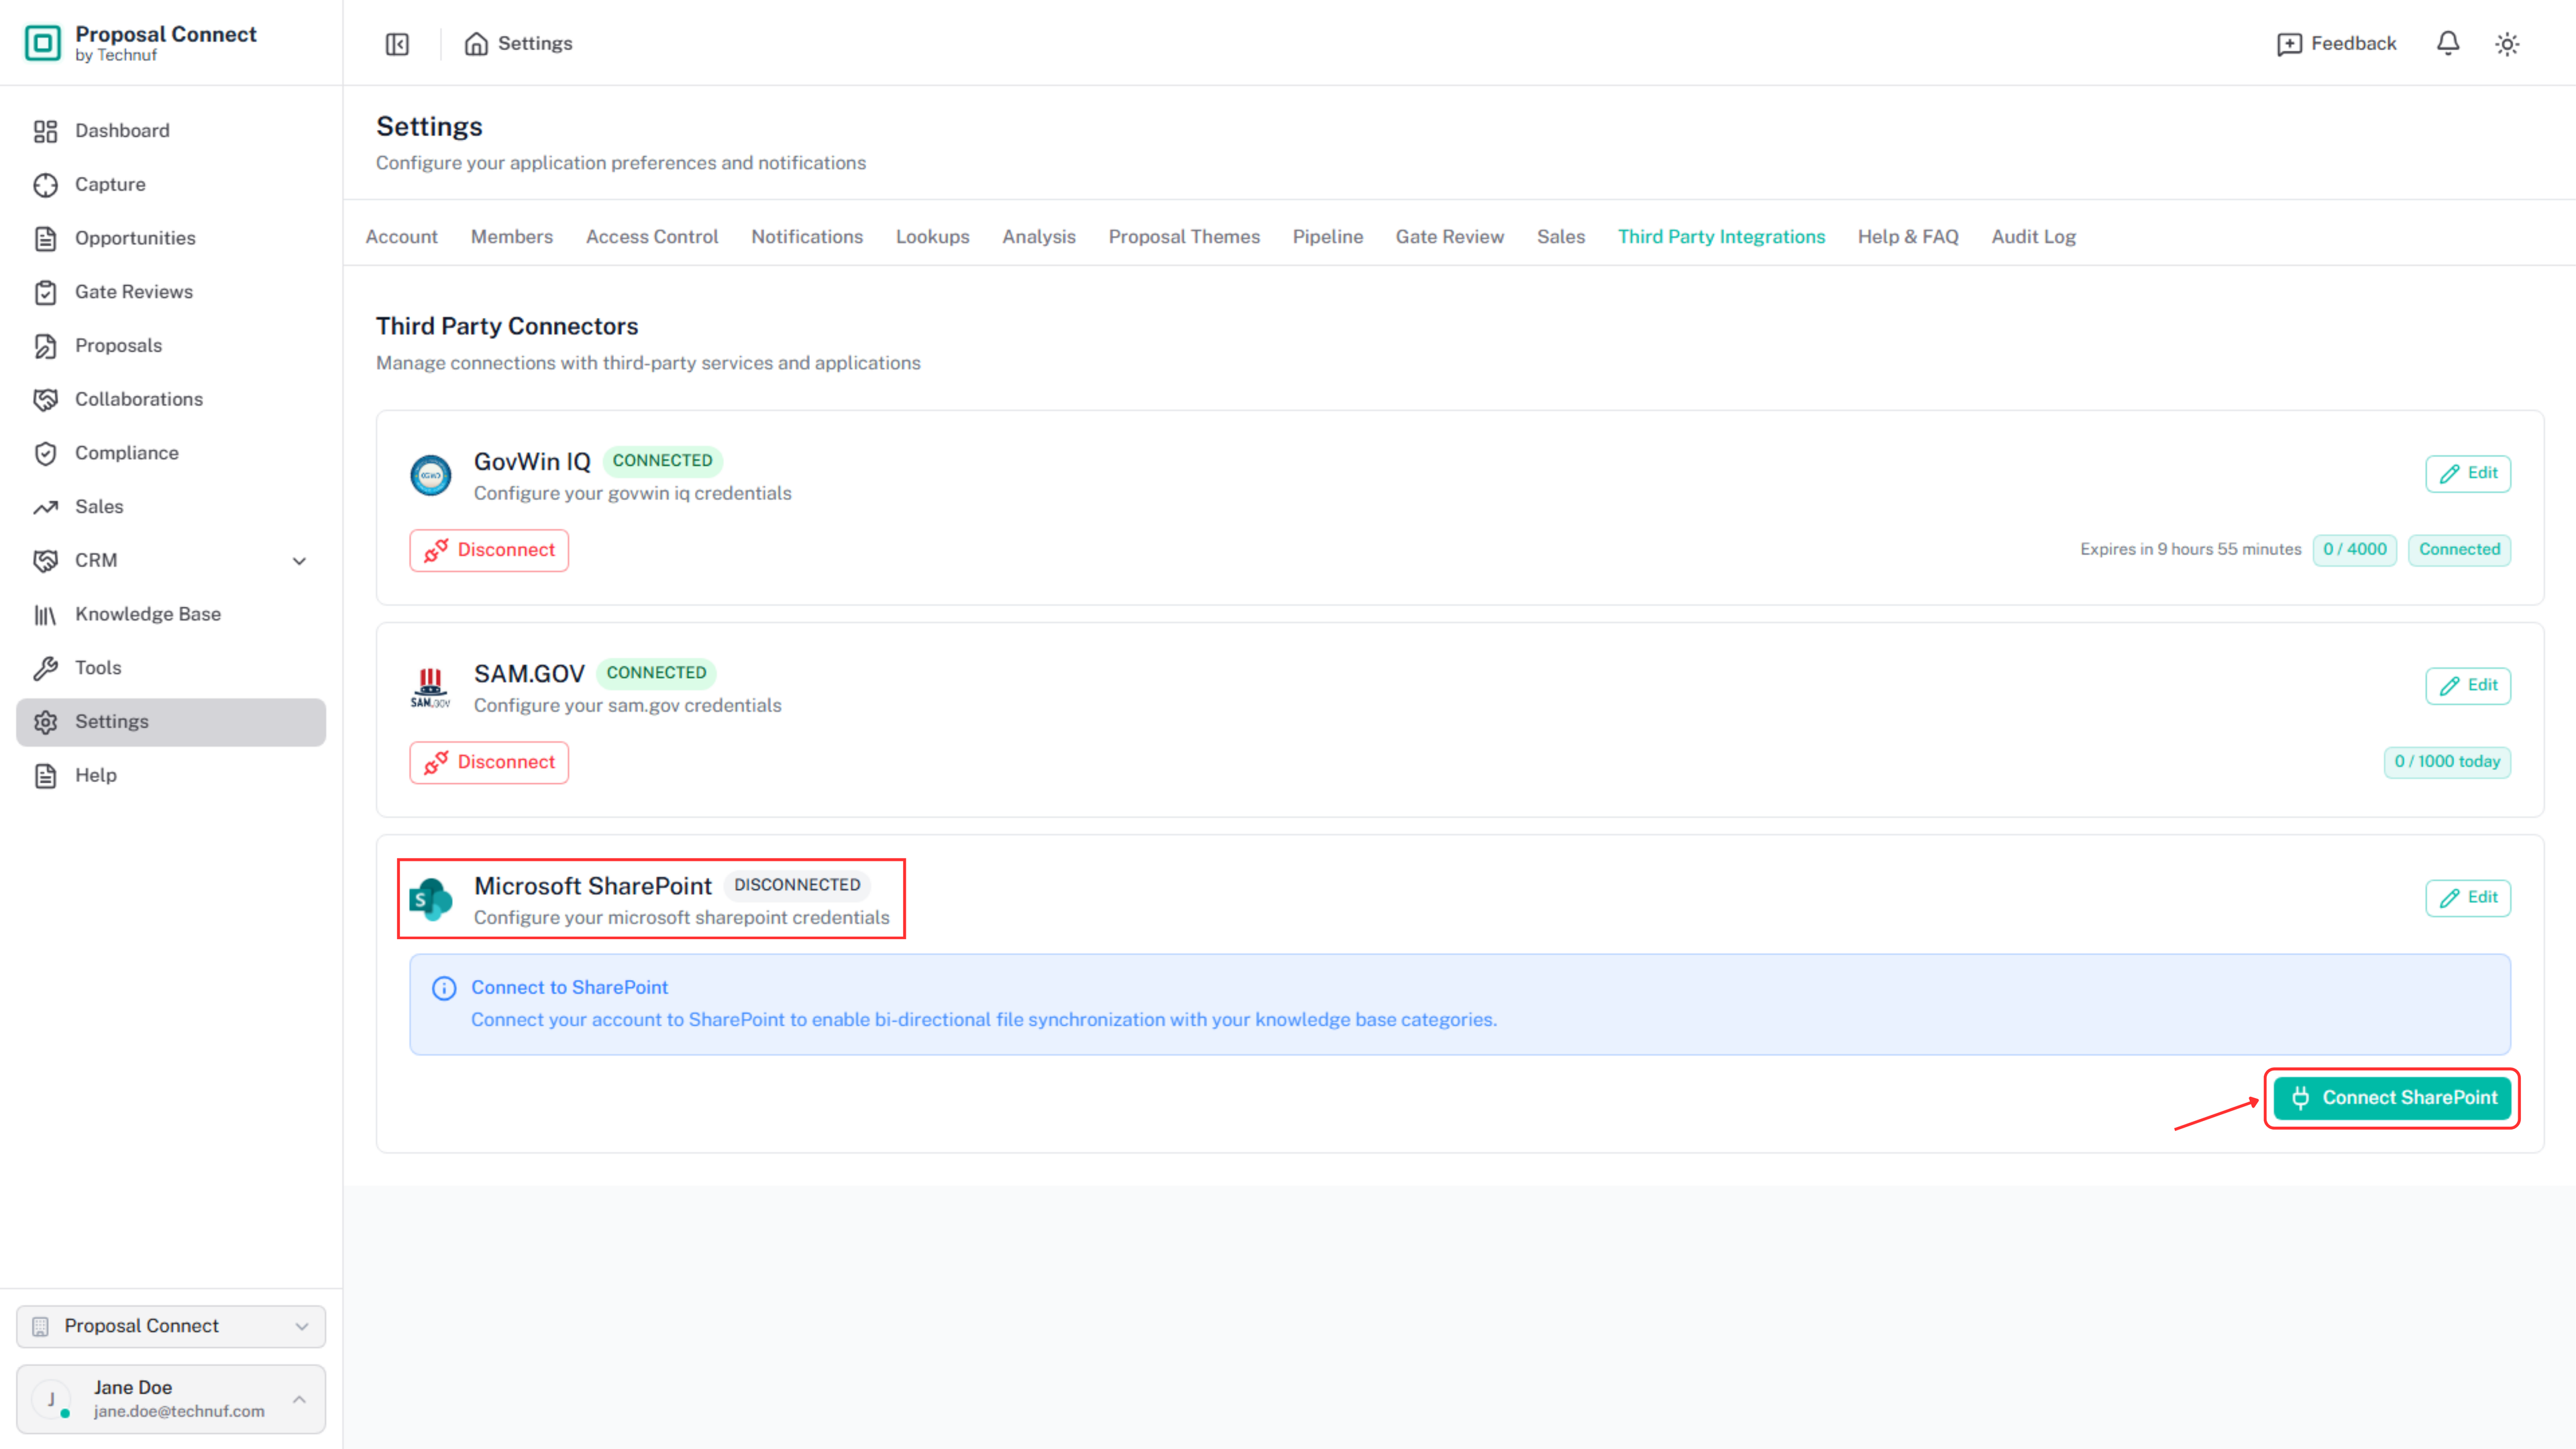Click the Settings breadcrumb home link
2576x1449 pixels.
coord(518,44)
